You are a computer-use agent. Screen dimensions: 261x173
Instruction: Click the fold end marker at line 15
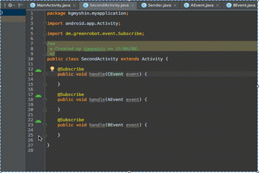tap(45, 84)
